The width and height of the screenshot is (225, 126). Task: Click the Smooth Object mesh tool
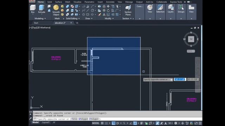pos(56,10)
